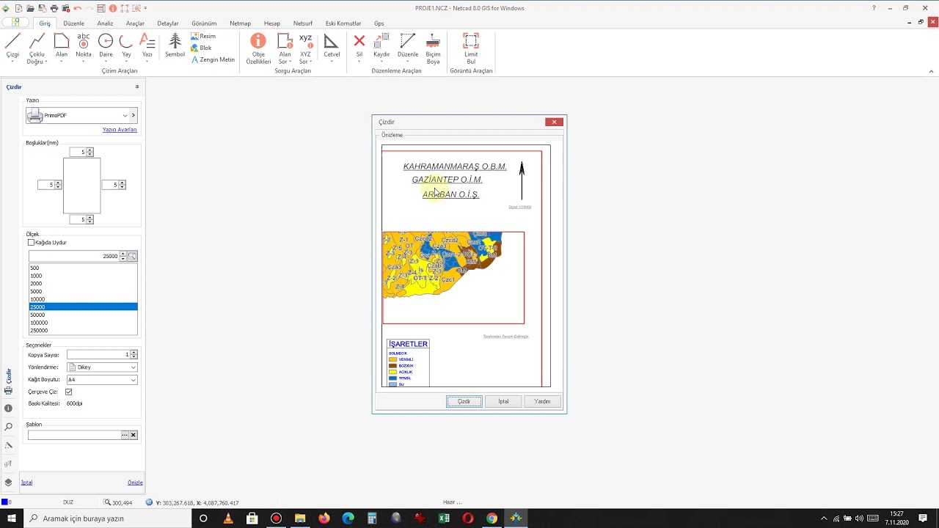
Task: Click the arrow button next to the printer dropdown
Action: coord(134,115)
